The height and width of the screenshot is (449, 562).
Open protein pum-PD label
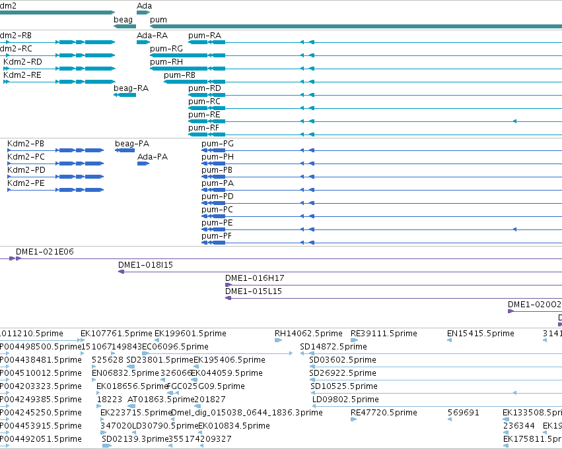[x=217, y=197]
